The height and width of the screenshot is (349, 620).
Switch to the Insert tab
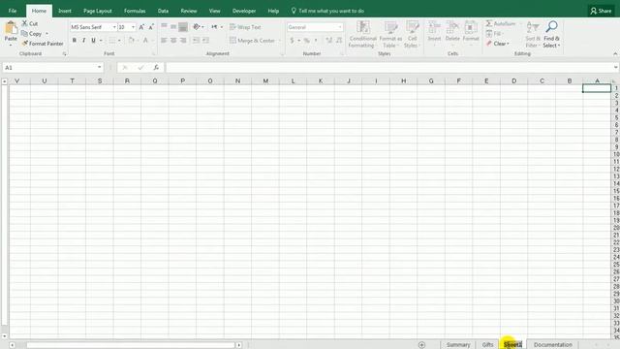point(65,11)
